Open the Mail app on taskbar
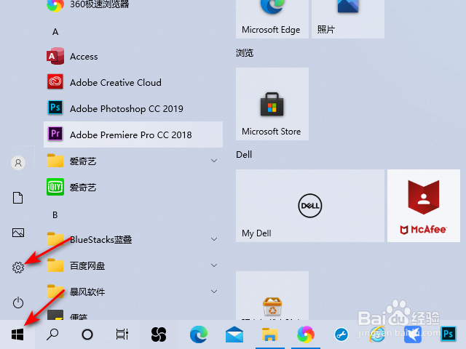Viewport: 466px width, 349px height. 234,334
